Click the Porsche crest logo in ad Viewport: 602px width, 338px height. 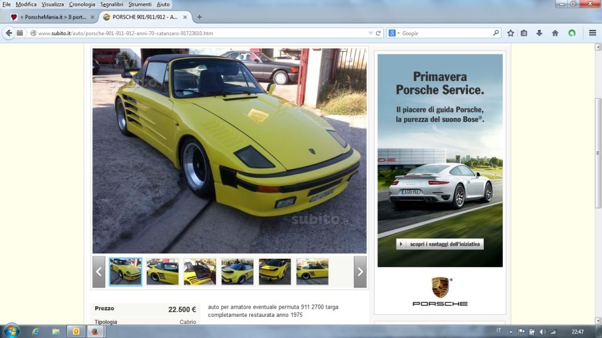pos(440,288)
